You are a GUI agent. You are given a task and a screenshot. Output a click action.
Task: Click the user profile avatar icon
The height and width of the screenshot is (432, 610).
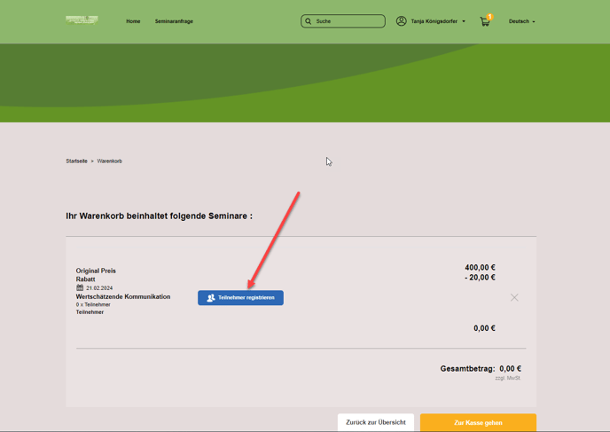pos(402,21)
